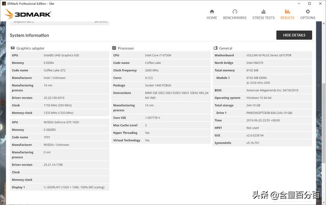Select the Intel HM370 north bridge value
This screenshot has height=205, width=326.
pyautogui.click(x=255, y=63)
